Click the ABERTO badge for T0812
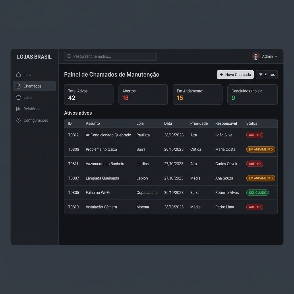The width and height of the screenshot is (294, 294). coord(255,135)
